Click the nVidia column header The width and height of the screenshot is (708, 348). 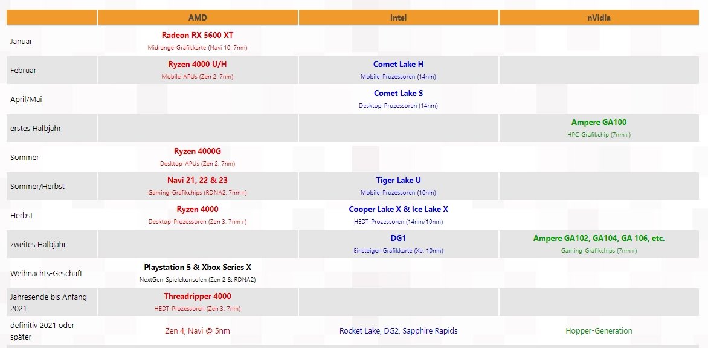click(x=599, y=18)
